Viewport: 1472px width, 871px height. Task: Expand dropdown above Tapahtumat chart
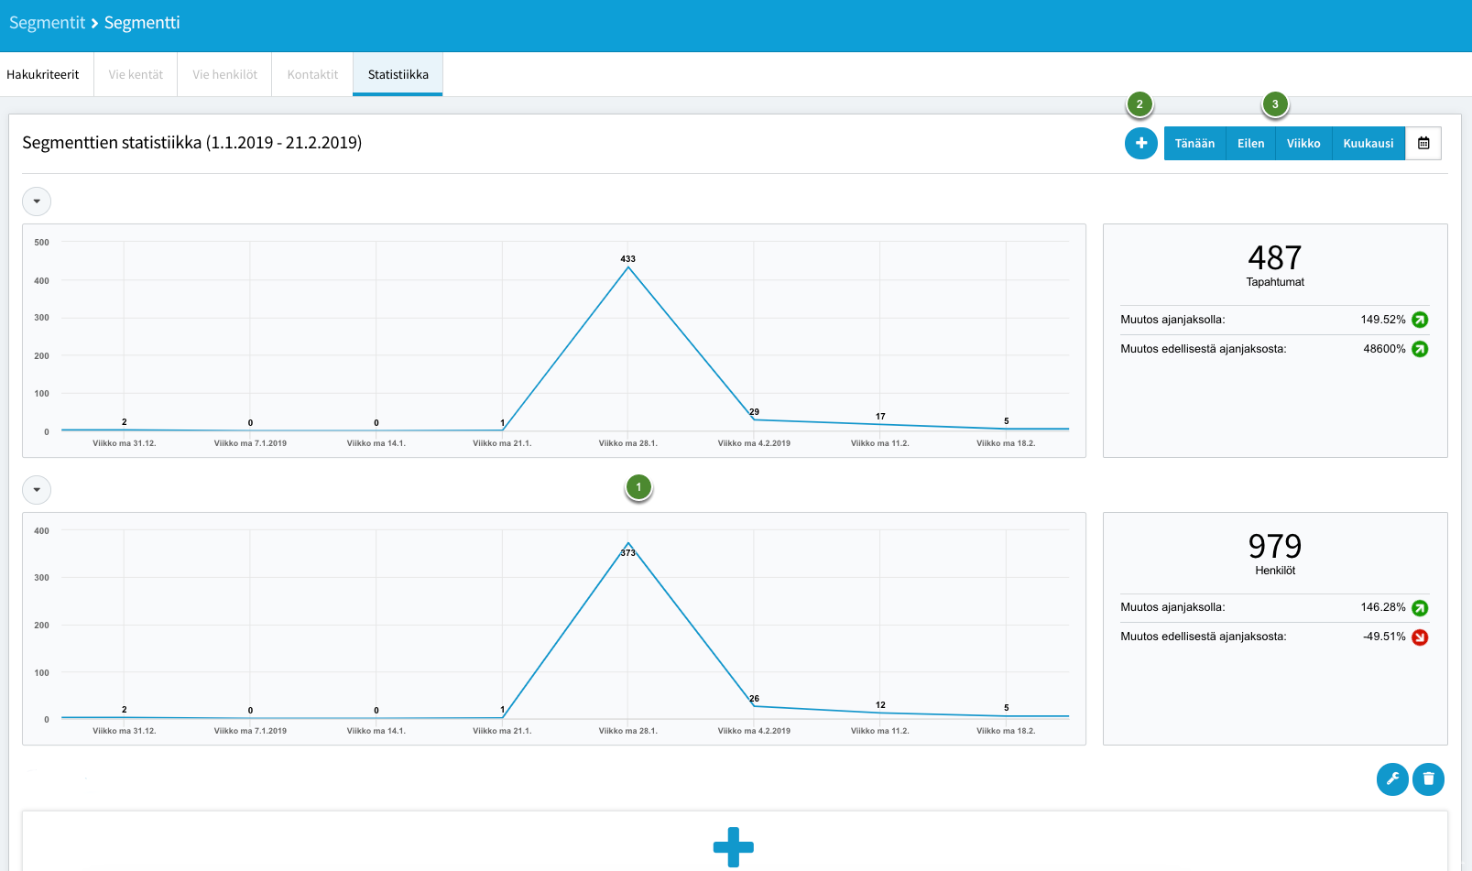37,201
